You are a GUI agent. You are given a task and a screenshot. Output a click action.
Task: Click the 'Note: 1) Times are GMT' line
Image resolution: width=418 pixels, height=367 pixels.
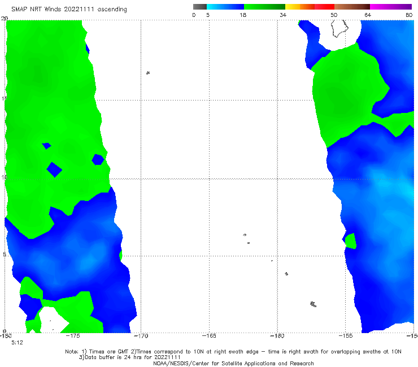pos(233,352)
